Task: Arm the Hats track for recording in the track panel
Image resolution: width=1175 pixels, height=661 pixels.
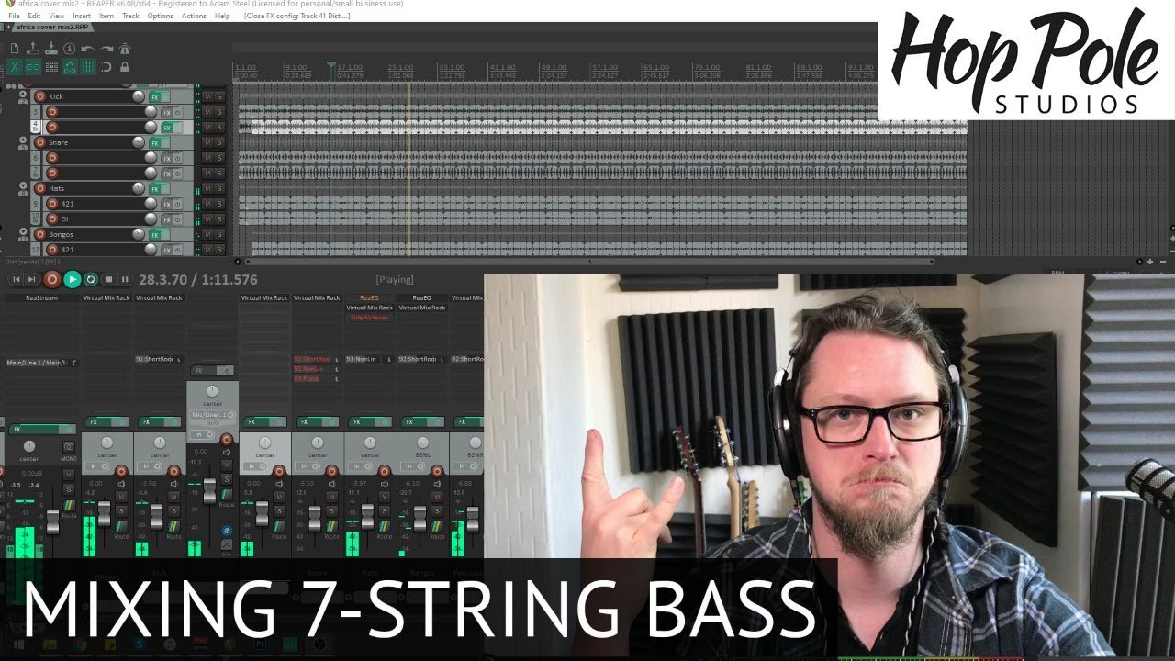Action: (39, 188)
